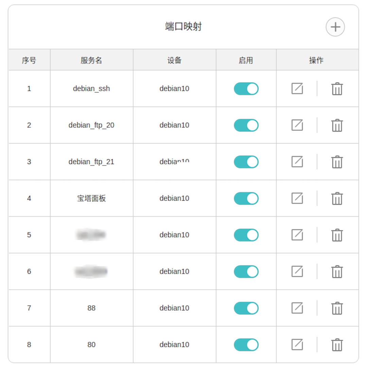Click the 设备 column header

[174, 60]
